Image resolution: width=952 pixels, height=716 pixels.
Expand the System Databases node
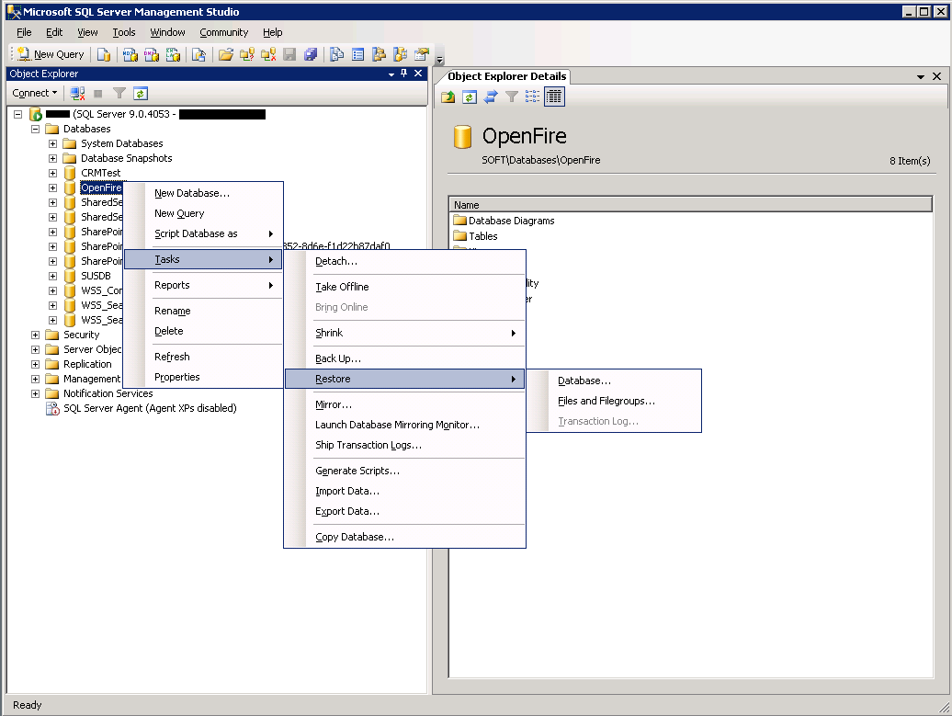(52, 144)
